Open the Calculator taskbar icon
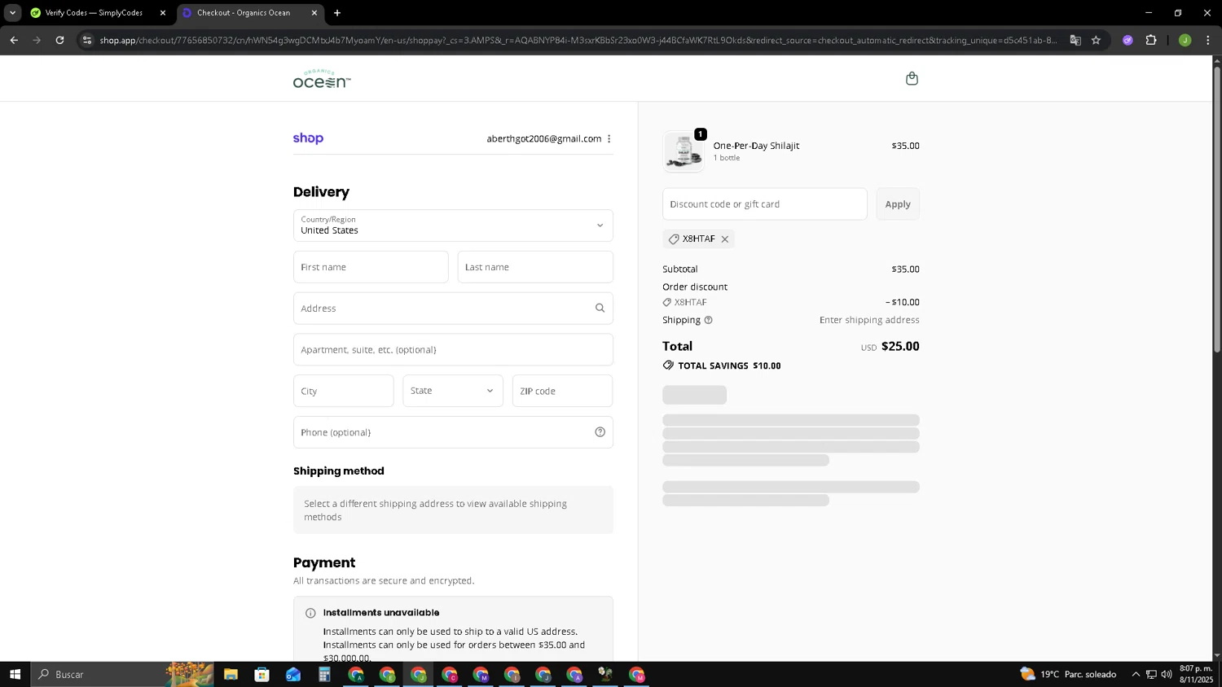Screen dimensions: 1222x687 point(324,675)
